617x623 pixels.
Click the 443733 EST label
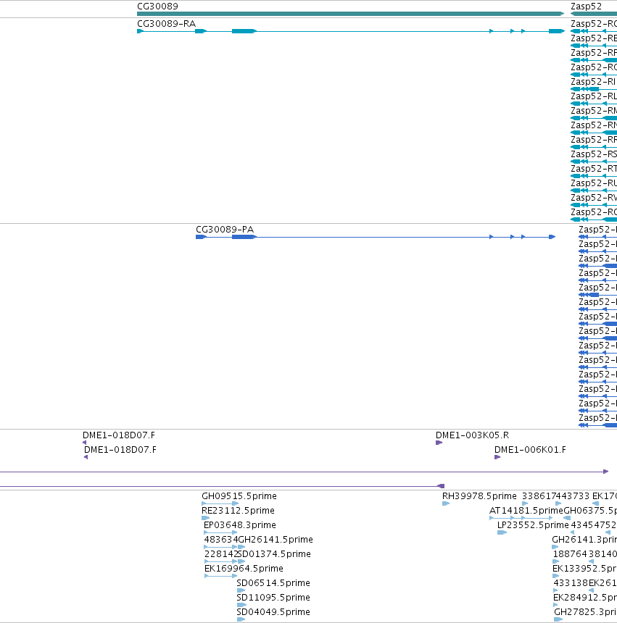click(x=573, y=496)
